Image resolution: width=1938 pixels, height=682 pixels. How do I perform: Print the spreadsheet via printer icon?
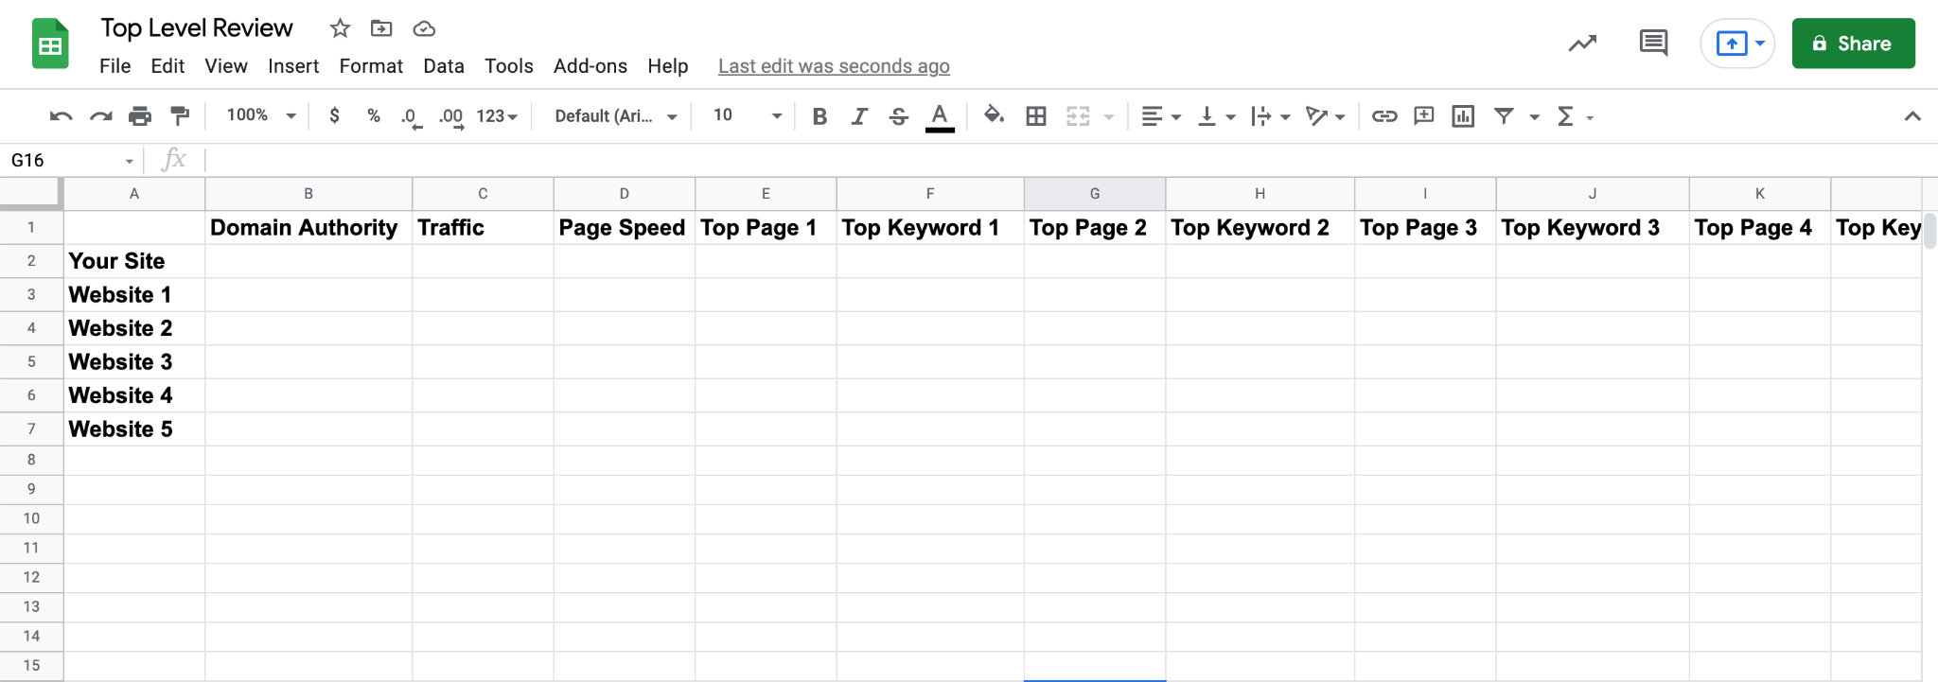pos(140,116)
